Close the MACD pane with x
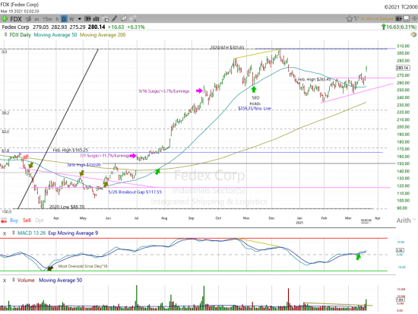Screen dimensions: 418x314 [x=5, y=233]
